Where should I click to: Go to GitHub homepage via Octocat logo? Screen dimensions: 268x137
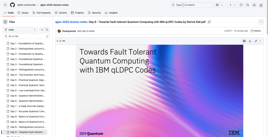[12, 5]
